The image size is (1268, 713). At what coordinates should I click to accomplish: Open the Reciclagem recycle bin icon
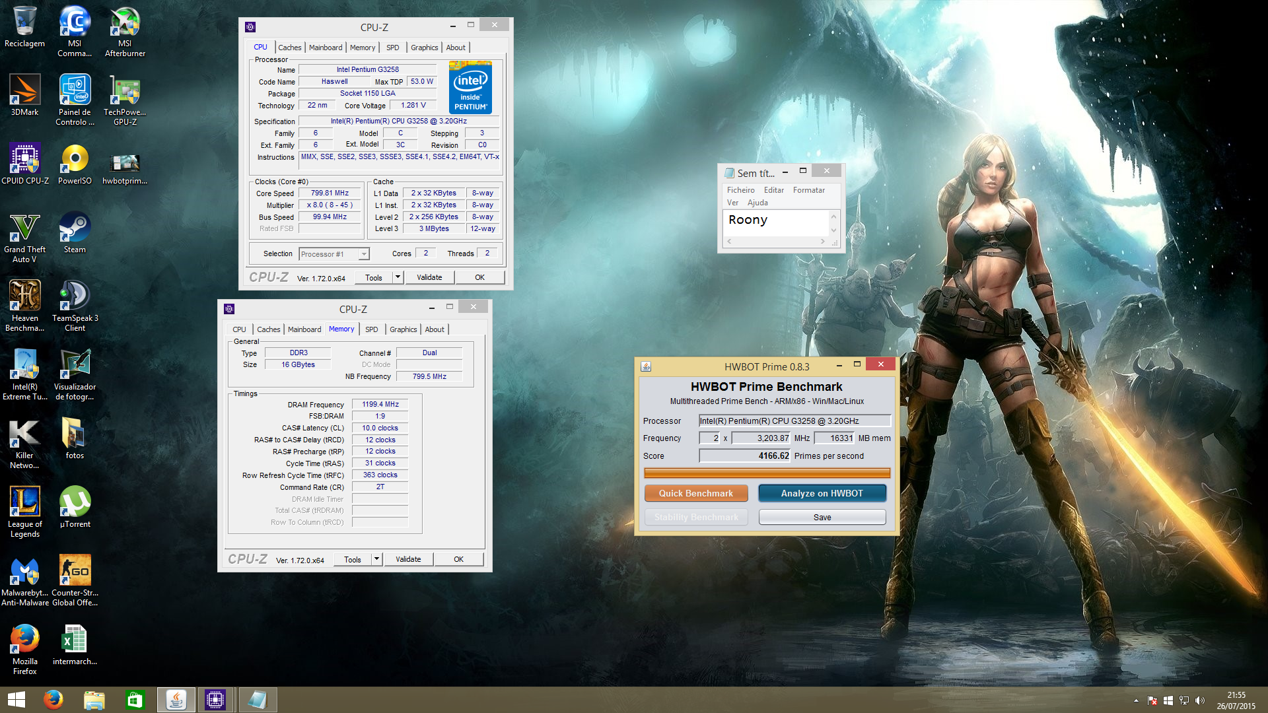click(24, 26)
